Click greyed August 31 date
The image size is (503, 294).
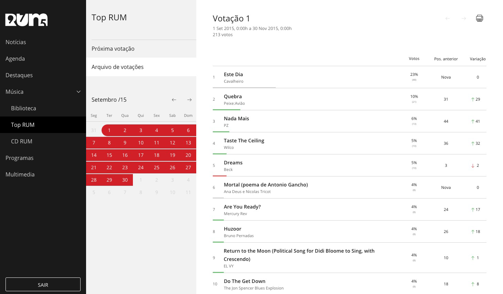(x=94, y=130)
